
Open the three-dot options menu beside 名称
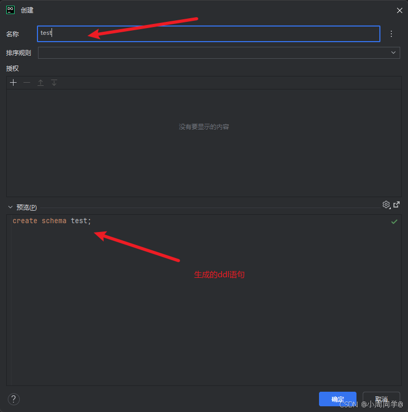point(391,34)
